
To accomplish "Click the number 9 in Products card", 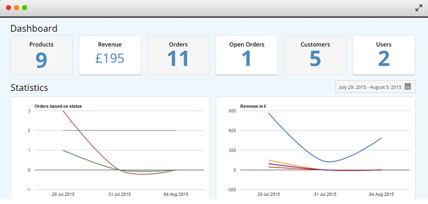I will [41, 60].
